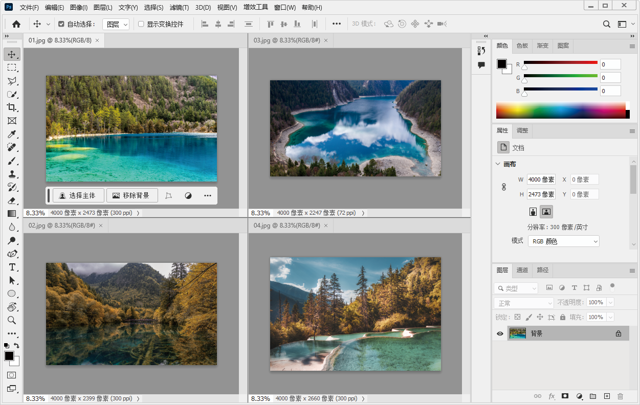Enable the Show Transform Controls (显示变换控件) checkbox
This screenshot has height=405, width=640.
[x=141, y=24]
